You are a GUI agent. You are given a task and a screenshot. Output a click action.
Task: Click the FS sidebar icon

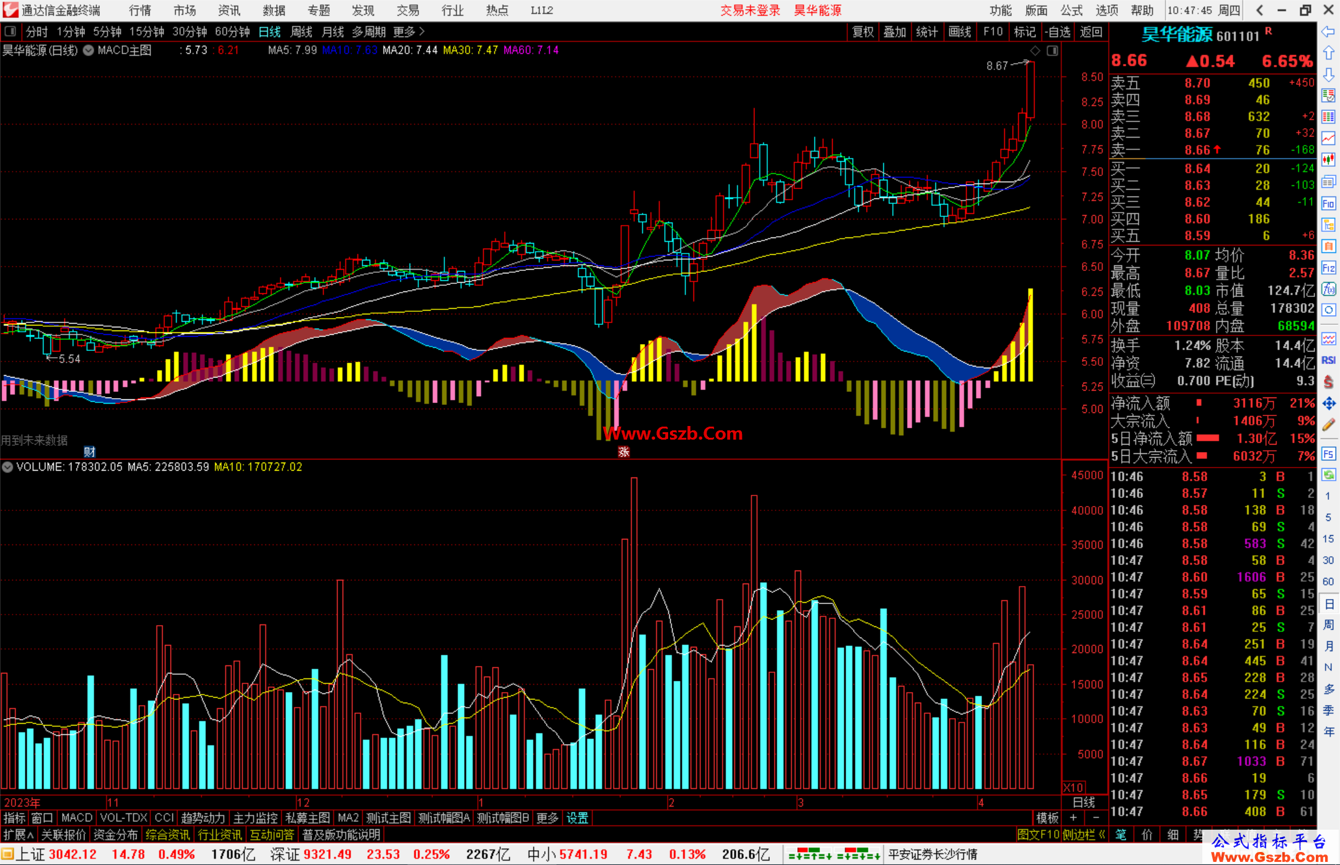point(1328,454)
